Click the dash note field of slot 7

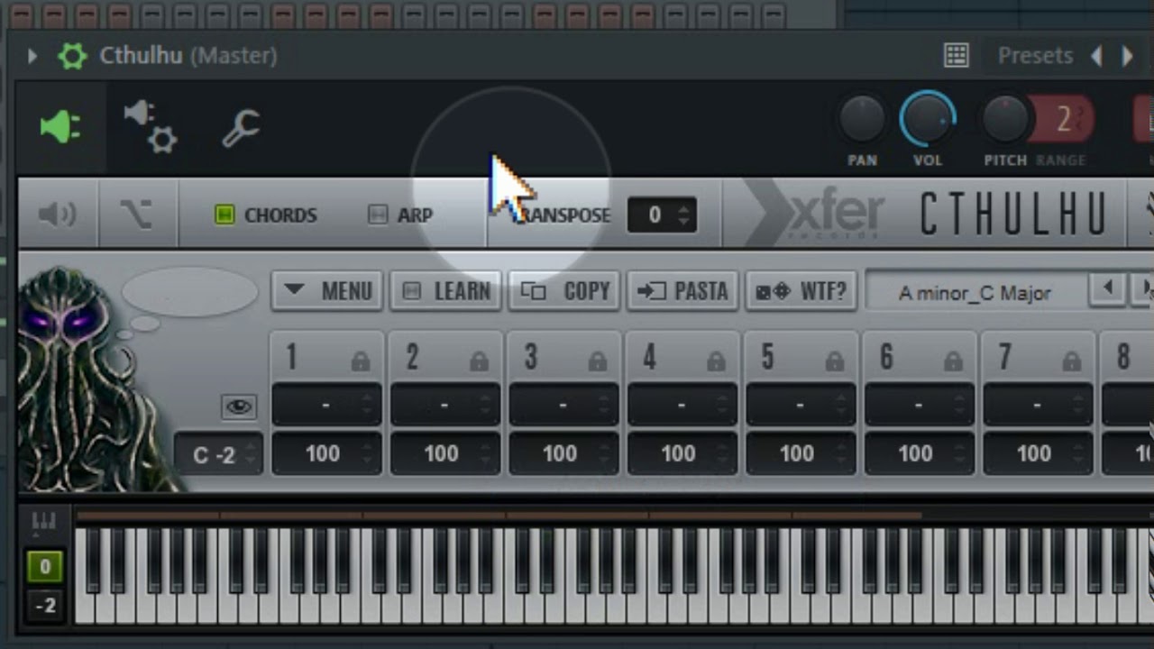coord(1038,405)
